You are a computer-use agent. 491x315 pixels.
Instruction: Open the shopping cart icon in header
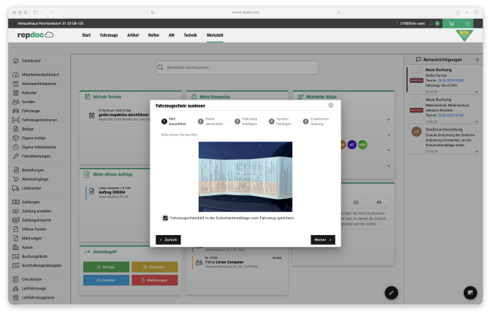(452, 24)
